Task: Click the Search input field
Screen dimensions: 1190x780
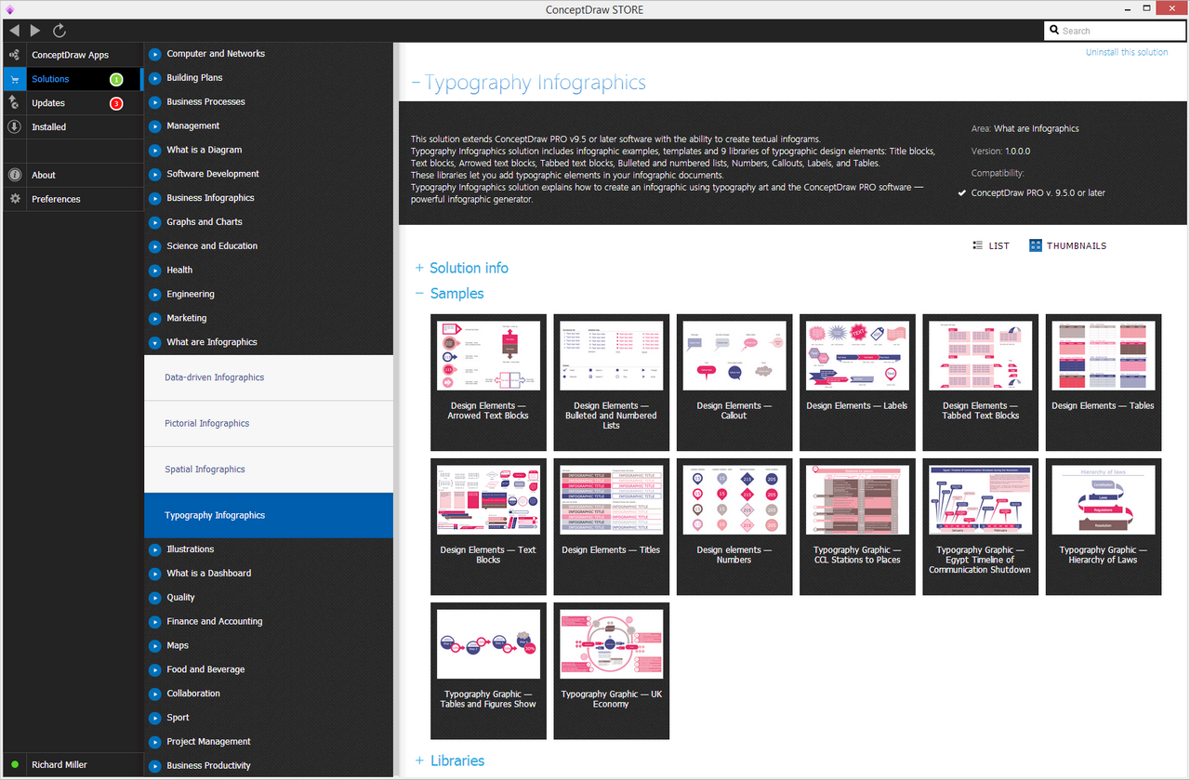Action: (1116, 31)
